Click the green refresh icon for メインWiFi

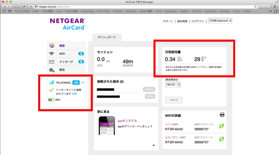click(222, 126)
